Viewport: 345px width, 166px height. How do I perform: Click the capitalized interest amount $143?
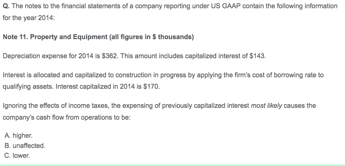[x=258, y=56]
